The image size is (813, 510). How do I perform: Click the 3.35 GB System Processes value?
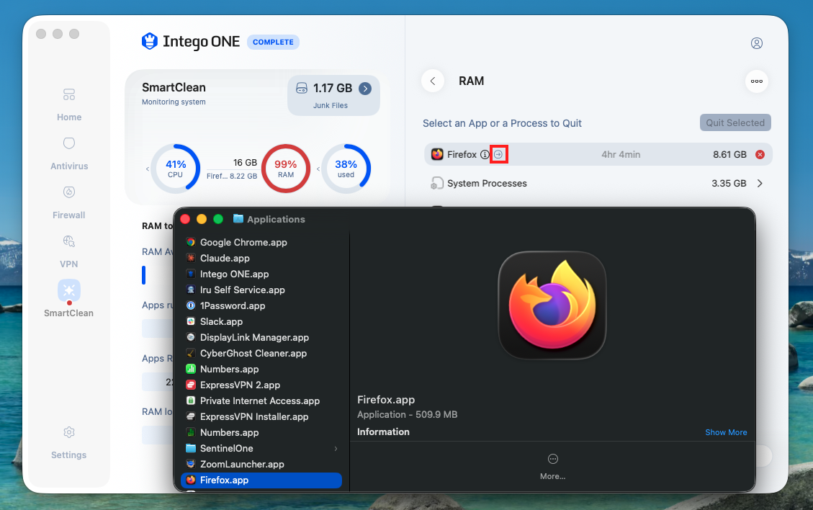[x=729, y=183]
